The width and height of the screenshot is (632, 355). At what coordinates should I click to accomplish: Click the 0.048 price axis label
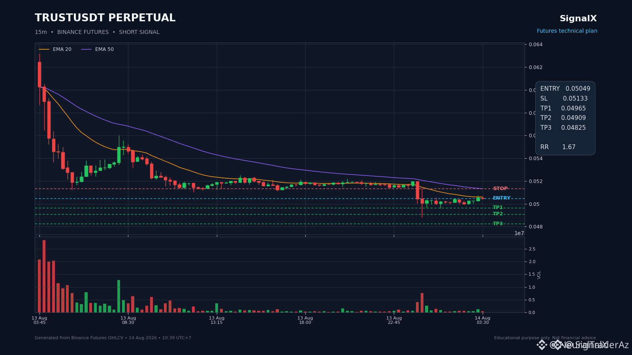coord(536,227)
